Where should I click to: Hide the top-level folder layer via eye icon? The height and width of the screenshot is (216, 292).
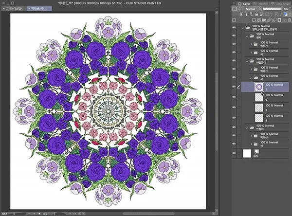click(234, 29)
